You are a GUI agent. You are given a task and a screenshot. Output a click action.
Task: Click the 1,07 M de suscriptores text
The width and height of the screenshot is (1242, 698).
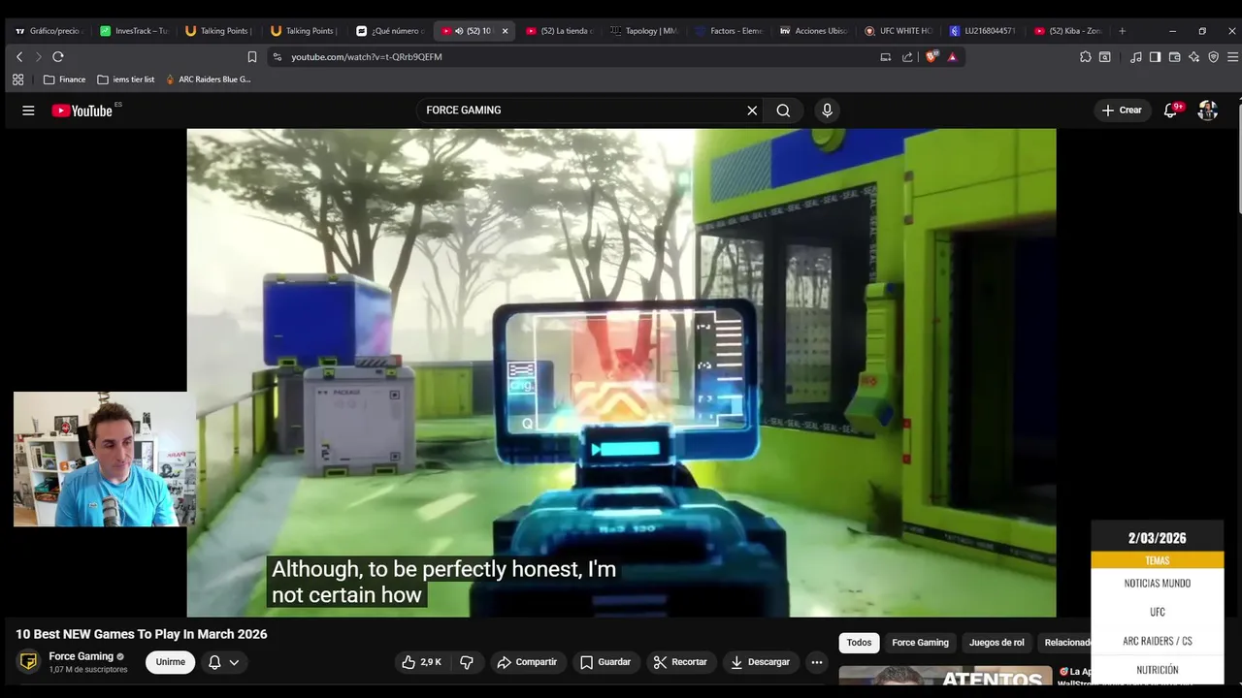pos(88,670)
